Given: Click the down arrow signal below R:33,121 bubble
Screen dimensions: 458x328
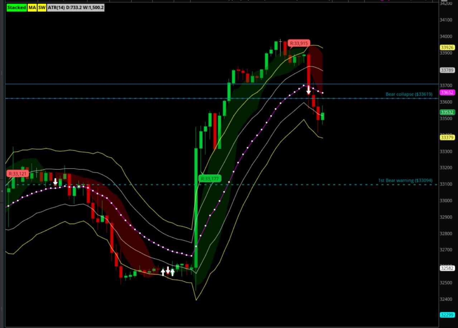Looking at the screenshot, I should (55, 182).
